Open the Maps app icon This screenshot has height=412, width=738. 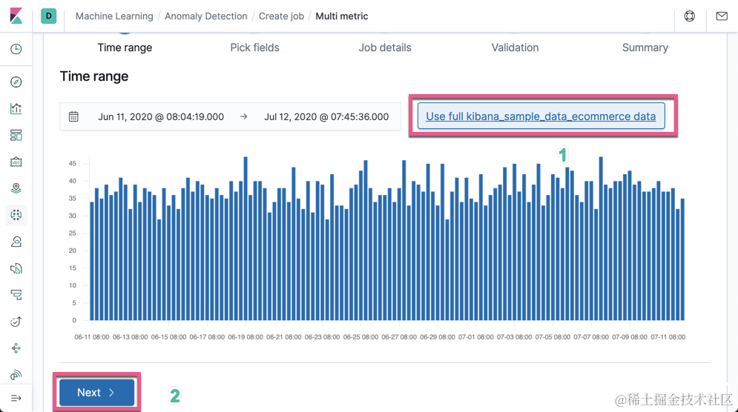click(16, 189)
